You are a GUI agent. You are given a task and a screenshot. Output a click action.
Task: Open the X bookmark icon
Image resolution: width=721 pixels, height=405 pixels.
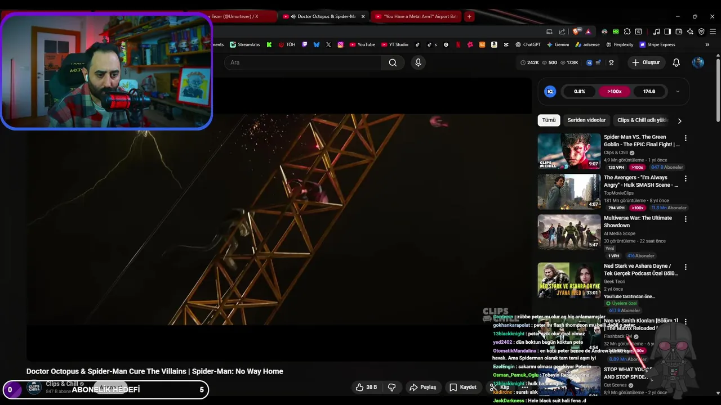point(328,44)
